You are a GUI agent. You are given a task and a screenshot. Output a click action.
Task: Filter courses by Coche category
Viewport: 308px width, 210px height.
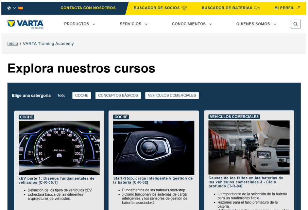click(x=82, y=95)
